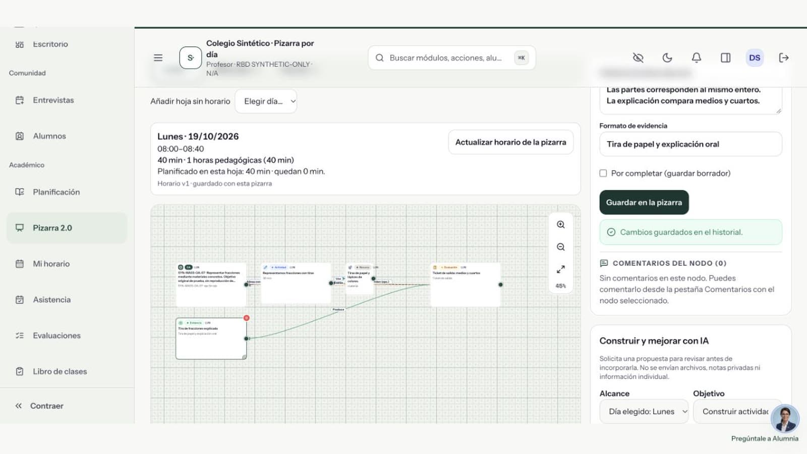Zoom in on the pizarra canvas

tap(560, 224)
